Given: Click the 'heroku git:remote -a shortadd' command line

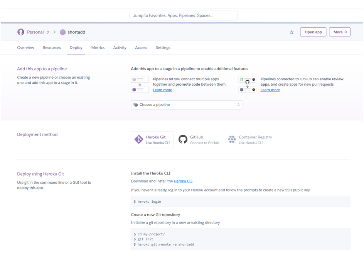Looking at the screenshot, I should (164, 244).
